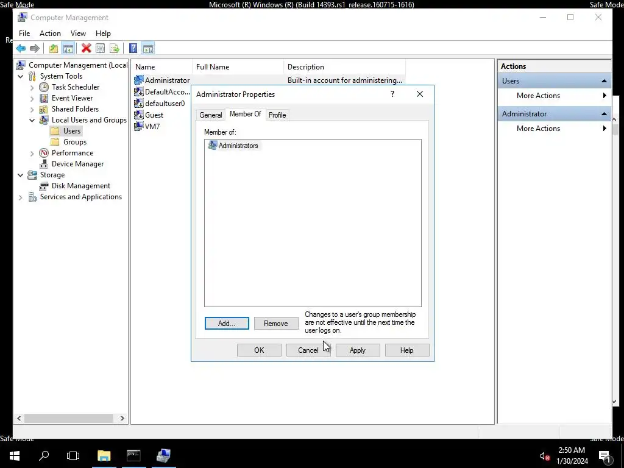Open the View menu
This screenshot has height=468, width=624.
click(78, 34)
